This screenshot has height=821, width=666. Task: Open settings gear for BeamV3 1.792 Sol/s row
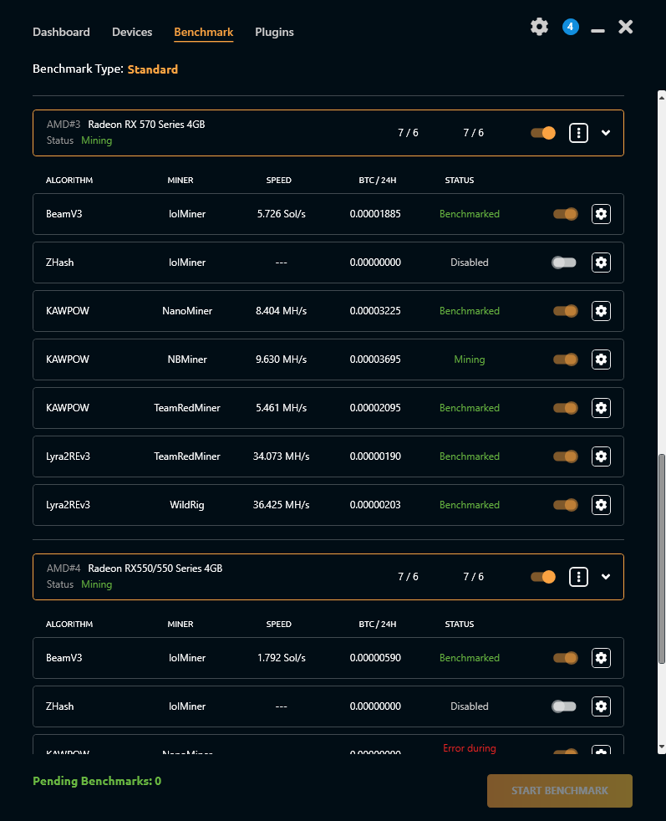coord(601,658)
